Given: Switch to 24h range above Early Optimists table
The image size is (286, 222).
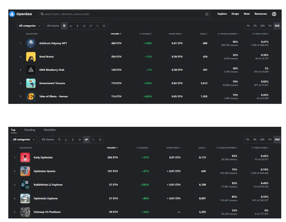Looking at the screenshot, I should [262, 139].
